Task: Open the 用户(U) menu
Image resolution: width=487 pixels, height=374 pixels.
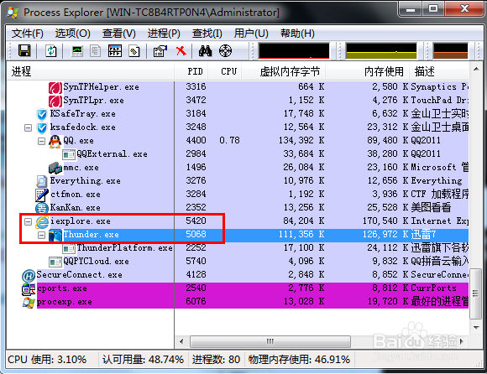Action: point(251,34)
